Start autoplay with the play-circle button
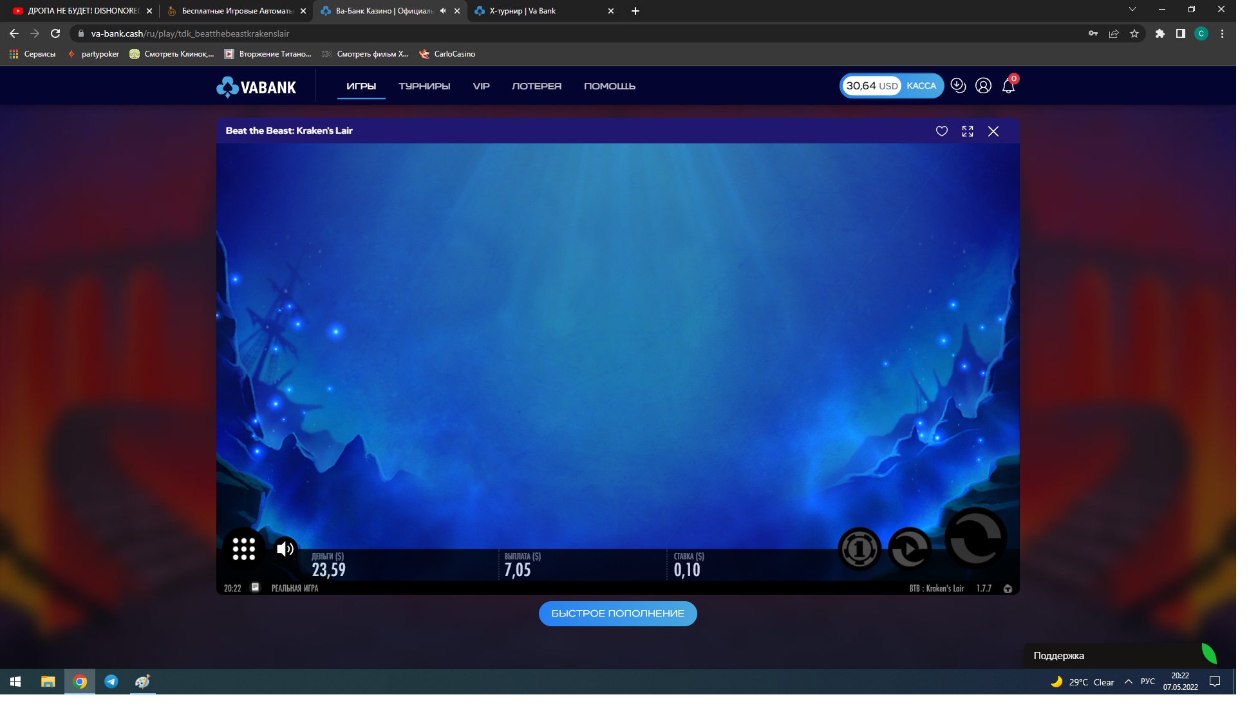This screenshot has height=706, width=1249. click(910, 548)
